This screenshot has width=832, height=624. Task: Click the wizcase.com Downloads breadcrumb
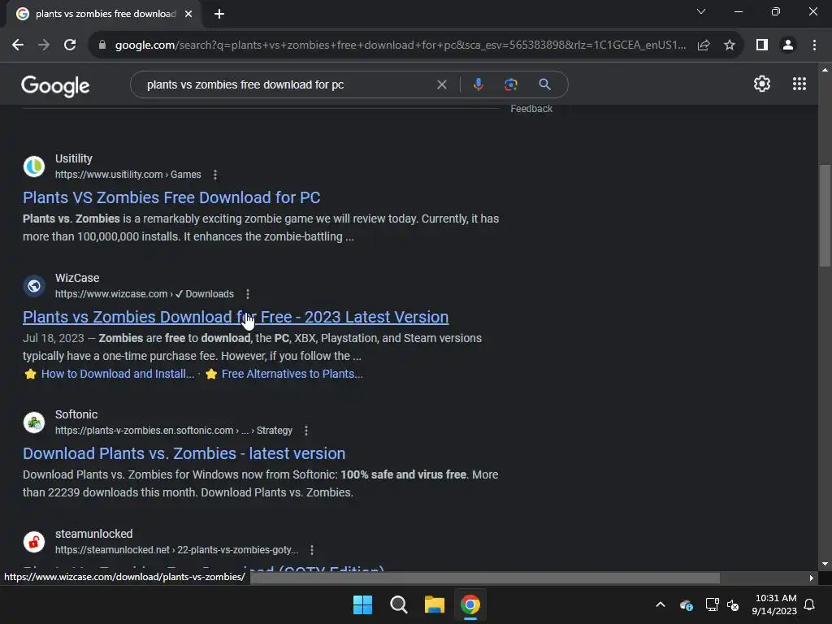coord(145,294)
